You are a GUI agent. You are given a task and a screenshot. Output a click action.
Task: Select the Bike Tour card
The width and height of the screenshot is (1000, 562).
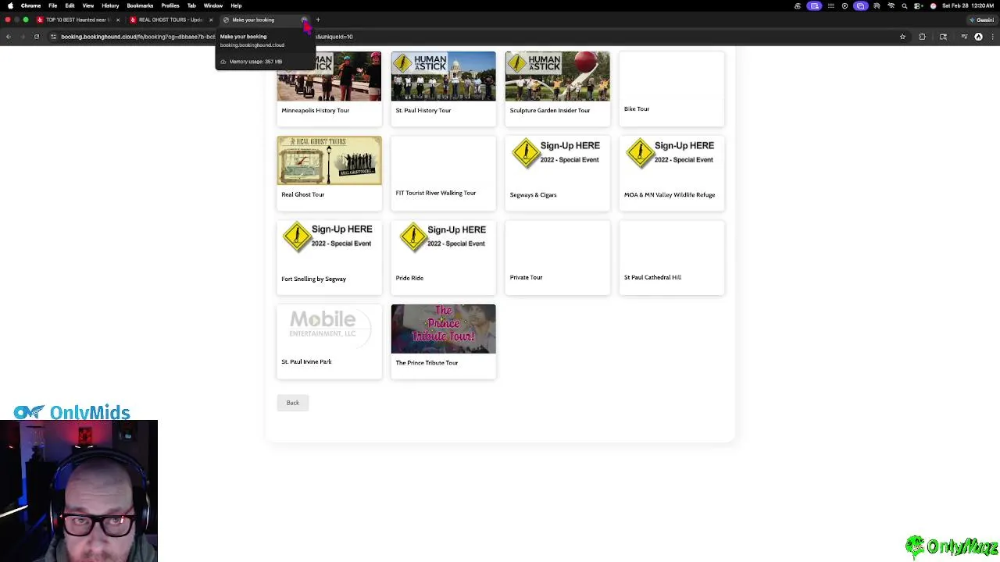click(671, 89)
